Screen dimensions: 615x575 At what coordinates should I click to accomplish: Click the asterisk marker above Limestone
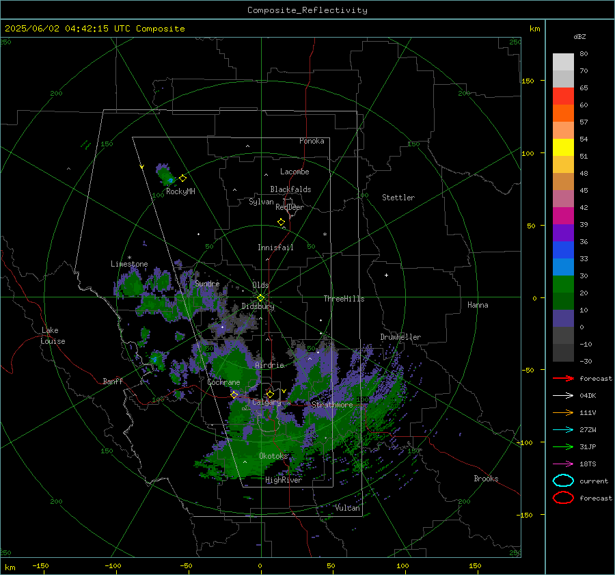(129, 258)
